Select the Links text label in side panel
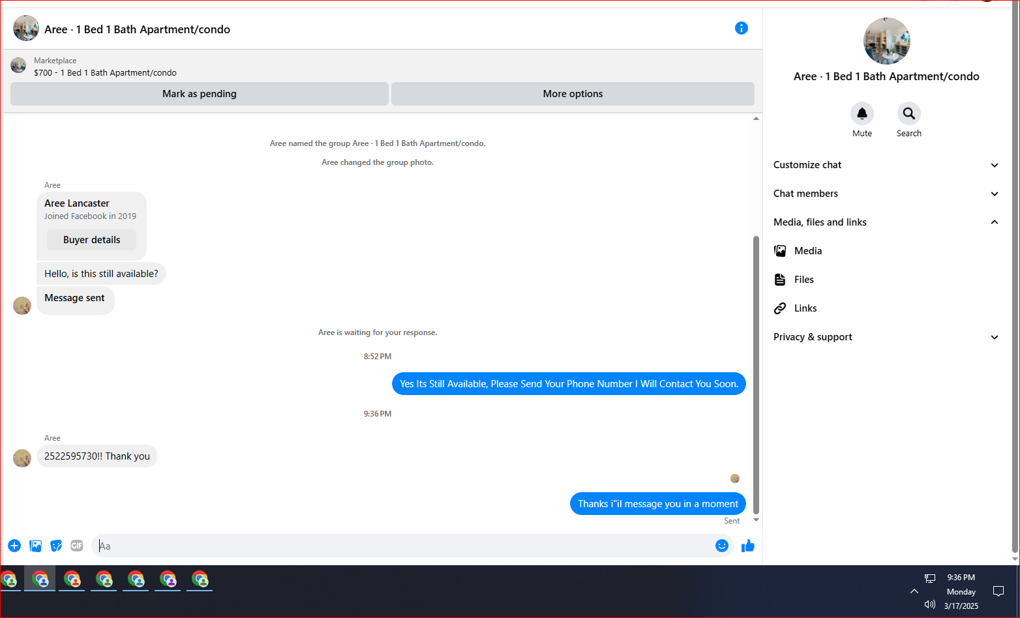Screen dimensions: 1020x618 (x=805, y=308)
